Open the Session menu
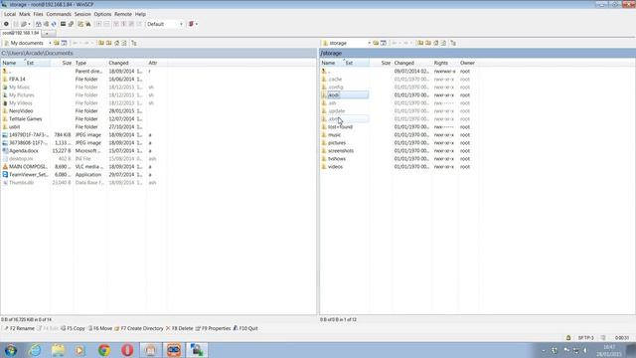The image size is (636, 358). [82, 14]
